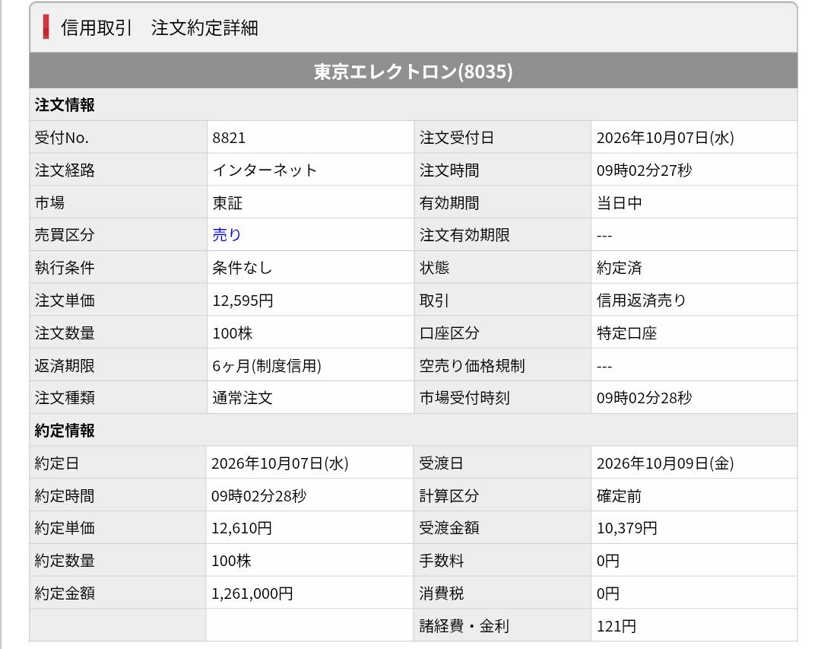
Task: Click the 返済期限 row label
Action: click(x=65, y=365)
